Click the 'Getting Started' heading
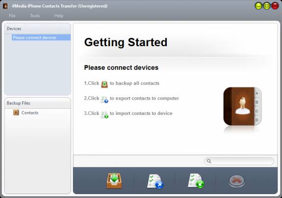 coord(126,42)
